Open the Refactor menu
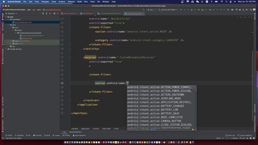 click(71, 2)
